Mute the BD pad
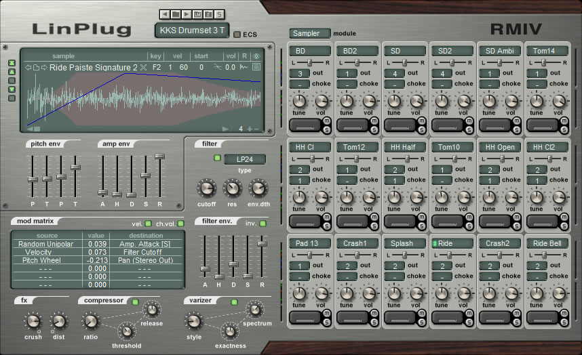Image resolution: width=582 pixels, height=355 pixels. tap(327, 121)
